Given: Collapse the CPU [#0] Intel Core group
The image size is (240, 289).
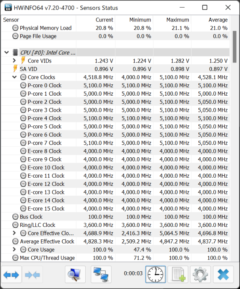Looking at the screenshot, I should [6, 53].
